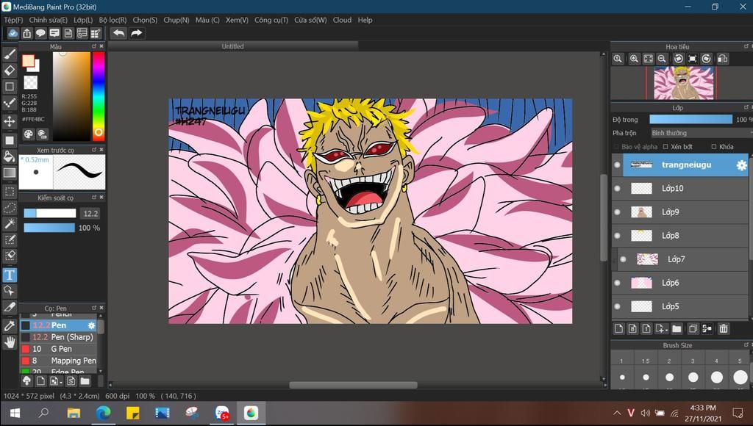
Task: Open the Lớp(L) menu
Action: coord(83,20)
